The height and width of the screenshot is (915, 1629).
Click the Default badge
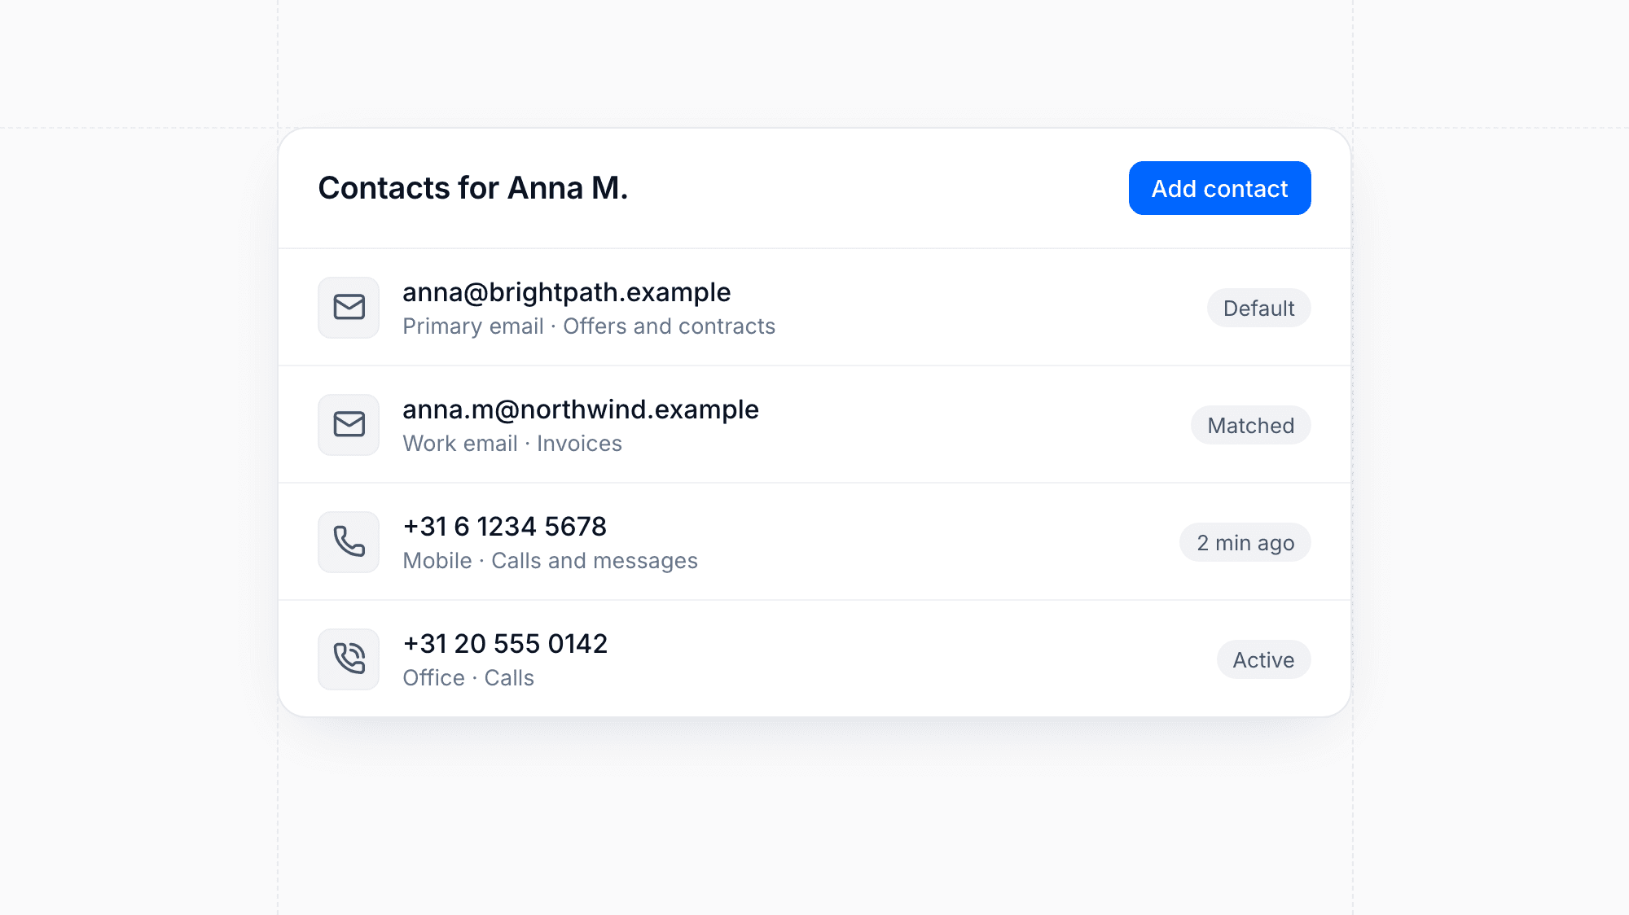coord(1258,308)
